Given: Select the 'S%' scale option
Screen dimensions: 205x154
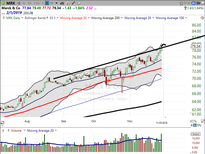Looking at the screenshot, I should (x=199, y=125).
